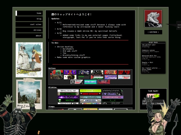Click the 'Blinkies' section label

pyautogui.click(x=53, y=87)
